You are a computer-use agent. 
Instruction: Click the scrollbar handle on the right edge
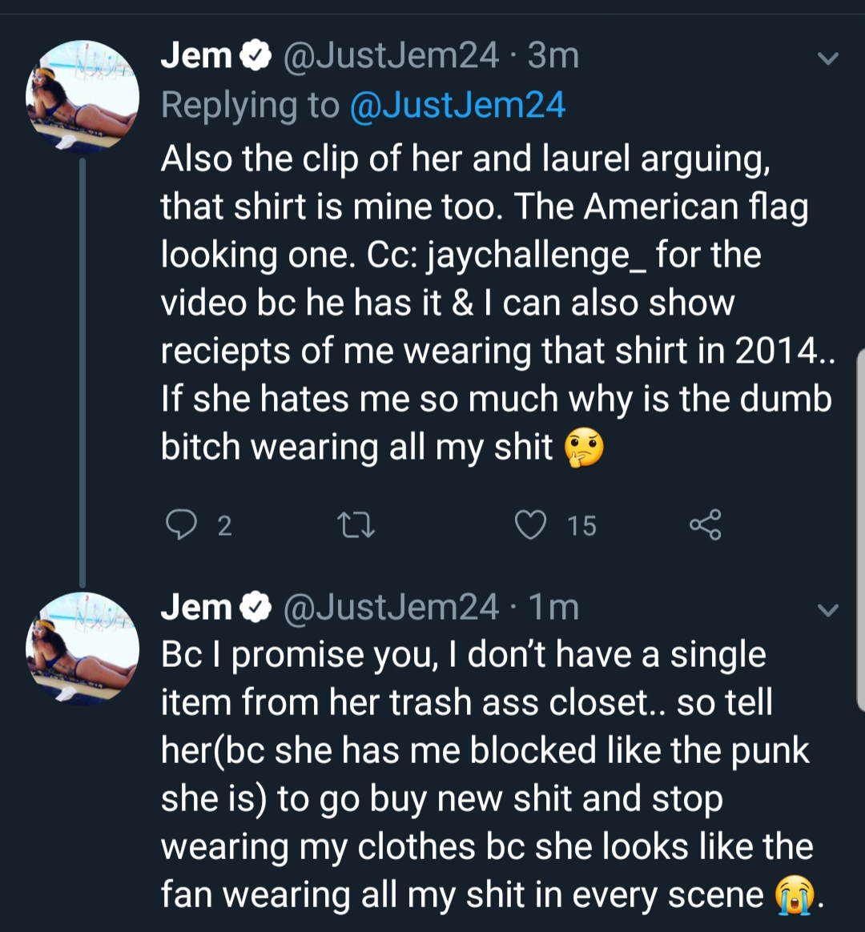[860, 530]
